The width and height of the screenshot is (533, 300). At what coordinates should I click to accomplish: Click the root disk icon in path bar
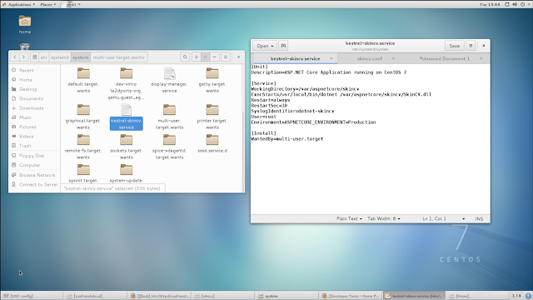point(35,57)
